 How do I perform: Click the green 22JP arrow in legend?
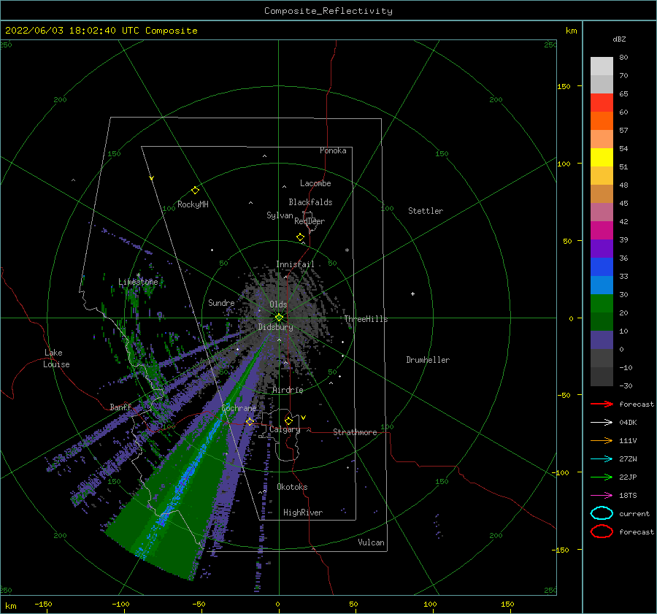coord(602,477)
